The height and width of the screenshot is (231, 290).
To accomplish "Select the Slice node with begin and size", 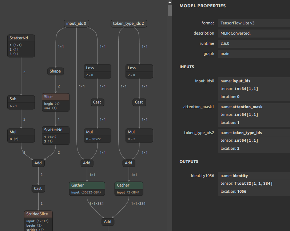I will [56, 102].
